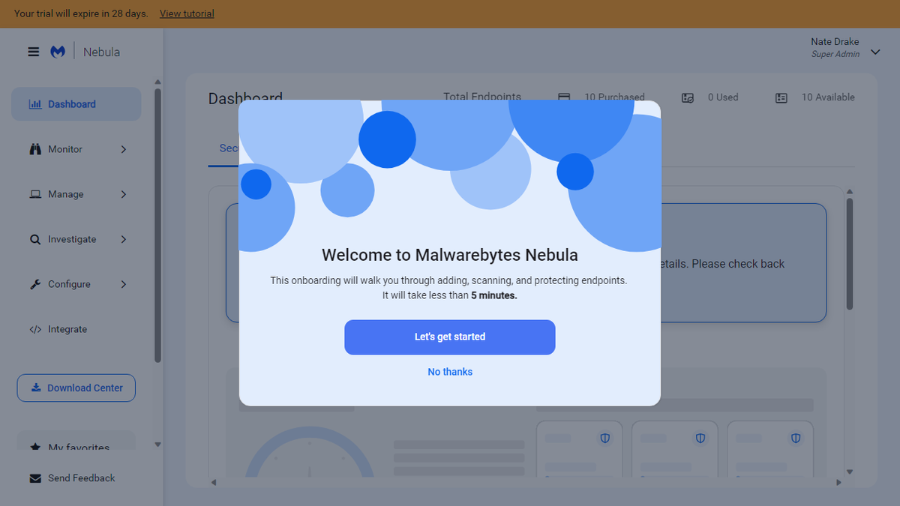Open the Nate Drake account dropdown
The image size is (900, 506).
(875, 52)
